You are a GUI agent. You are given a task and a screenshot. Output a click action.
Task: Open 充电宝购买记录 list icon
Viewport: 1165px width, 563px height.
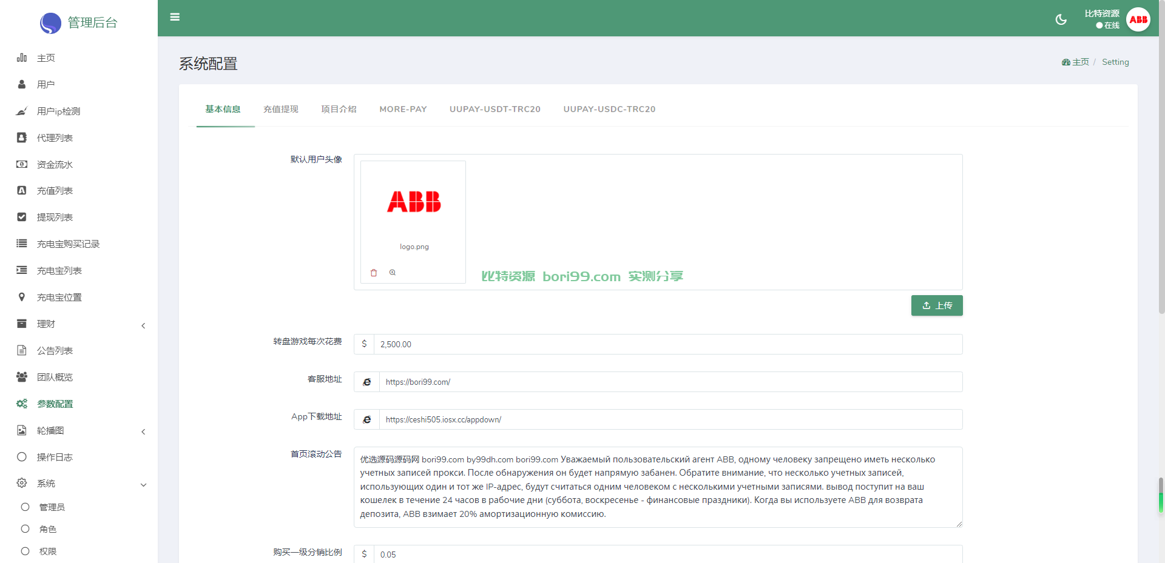(22, 244)
